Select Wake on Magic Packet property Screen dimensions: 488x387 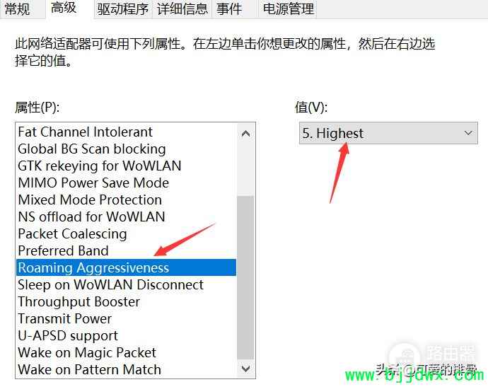pyautogui.click(x=126, y=353)
